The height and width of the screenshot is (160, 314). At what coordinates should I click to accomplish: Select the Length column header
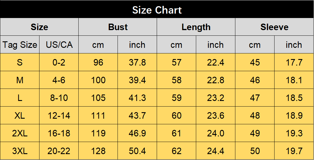pyautogui.click(x=196, y=27)
